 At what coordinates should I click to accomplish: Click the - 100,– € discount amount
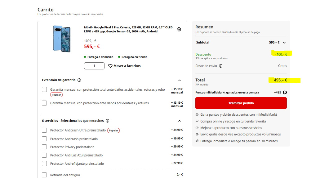[x=281, y=54]
